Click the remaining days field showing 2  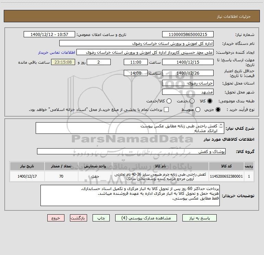[x=99, y=62]
